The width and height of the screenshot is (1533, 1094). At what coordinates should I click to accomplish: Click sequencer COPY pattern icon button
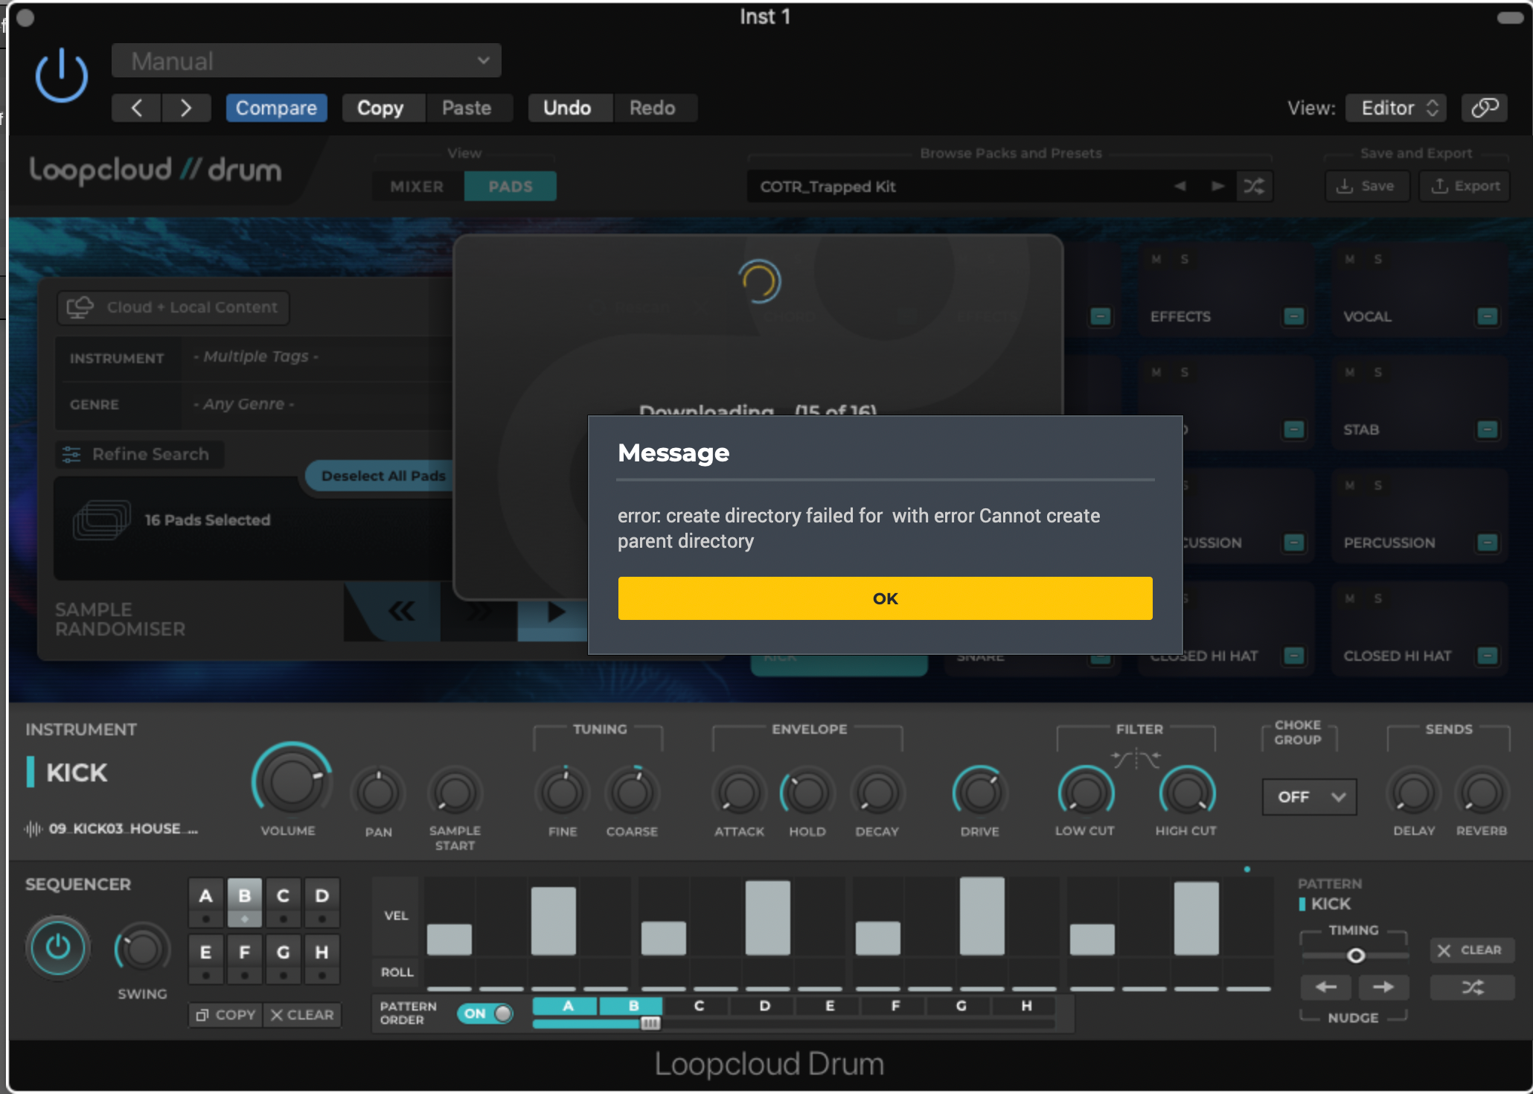pyautogui.click(x=226, y=1015)
